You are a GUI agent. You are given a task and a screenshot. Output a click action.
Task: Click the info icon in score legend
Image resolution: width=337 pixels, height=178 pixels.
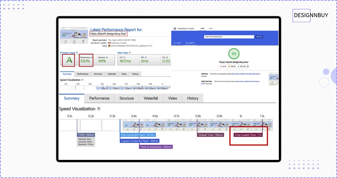(x=248, y=66)
